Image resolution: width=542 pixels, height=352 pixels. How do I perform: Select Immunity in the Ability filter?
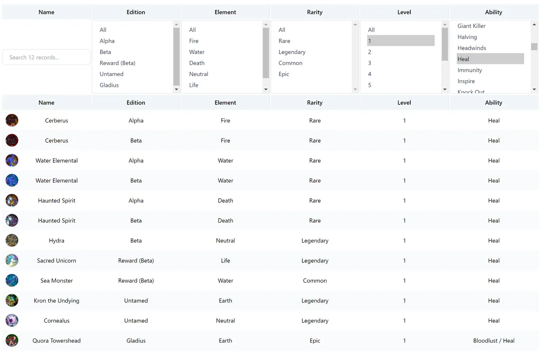click(x=490, y=70)
